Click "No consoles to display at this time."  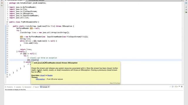click(15, 90)
